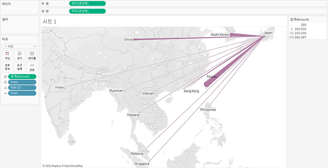Click the Vietnam map label
Viewport: 328px width, 168px height.
149,94
